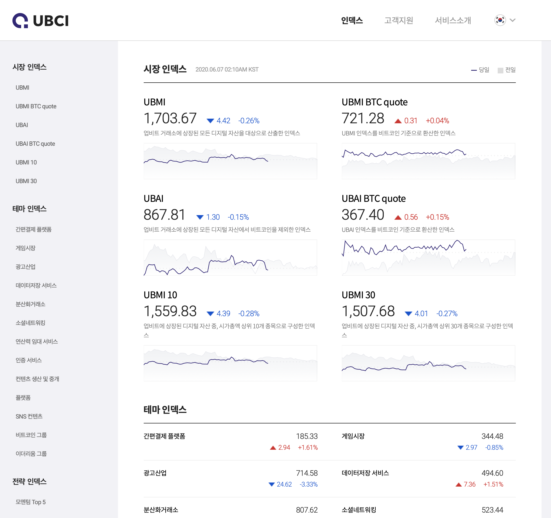Open 소셜네트워킹 in sidebar
Image resolution: width=551 pixels, height=518 pixels.
pyautogui.click(x=31, y=323)
